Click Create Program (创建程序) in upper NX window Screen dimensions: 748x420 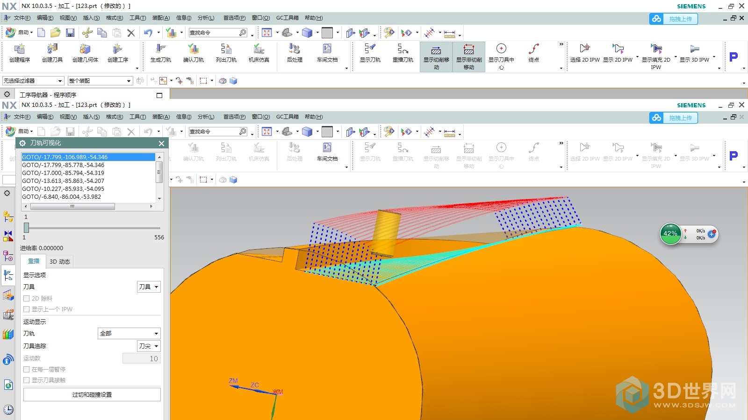(20, 53)
